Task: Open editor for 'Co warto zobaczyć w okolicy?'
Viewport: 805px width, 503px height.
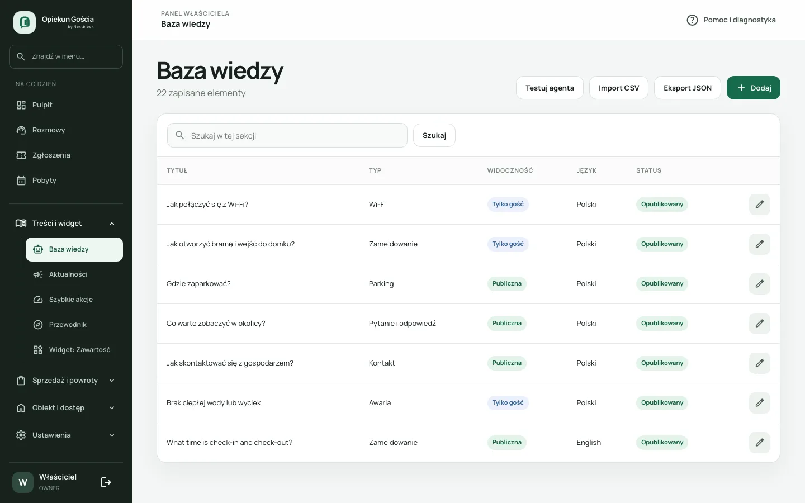Action: tap(760, 324)
